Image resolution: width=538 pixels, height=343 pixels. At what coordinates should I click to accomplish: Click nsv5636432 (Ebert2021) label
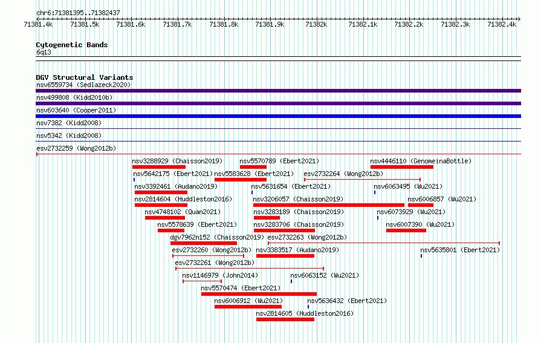[x=347, y=301]
